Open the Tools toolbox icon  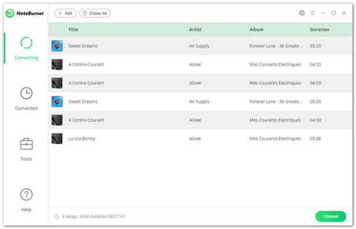click(x=26, y=144)
